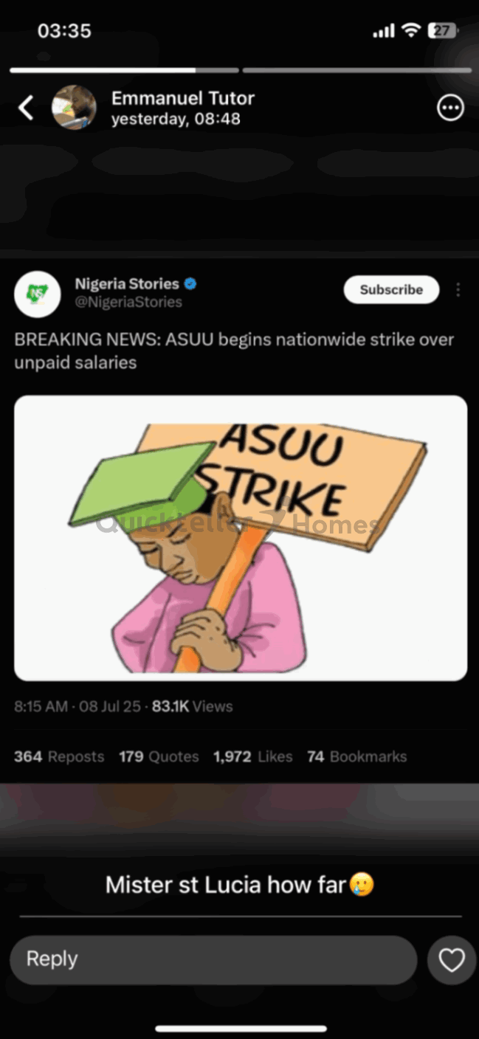Skip to the second status progress segment
Viewport: 479px width, 1039px height.
[x=356, y=70]
